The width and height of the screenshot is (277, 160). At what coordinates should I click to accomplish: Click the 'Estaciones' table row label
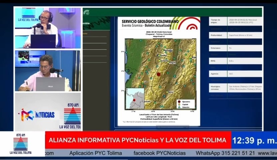[215, 48]
